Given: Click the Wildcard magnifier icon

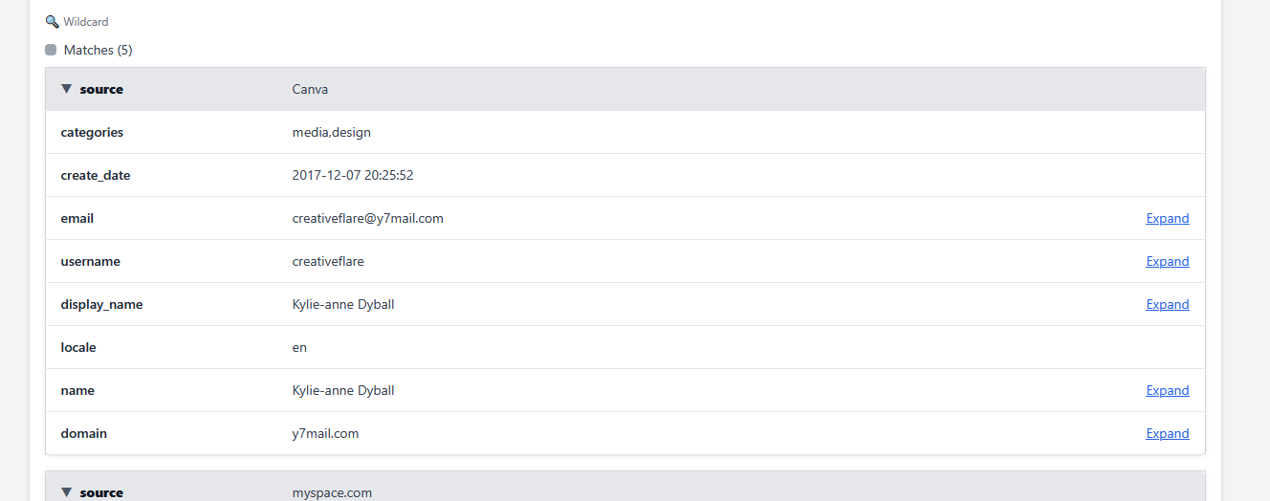Looking at the screenshot, I should tap(52, 22).
